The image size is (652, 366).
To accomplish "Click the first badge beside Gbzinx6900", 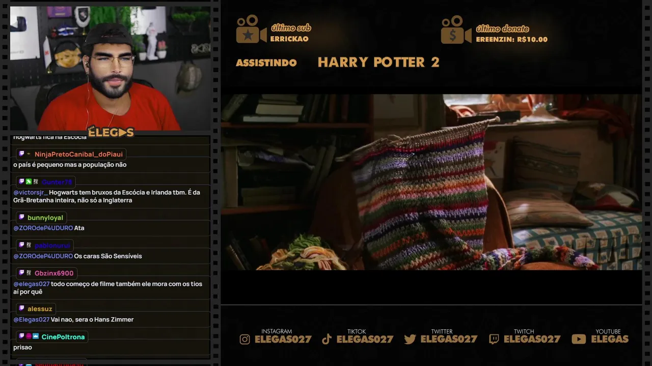I will (x=21, y=273).
